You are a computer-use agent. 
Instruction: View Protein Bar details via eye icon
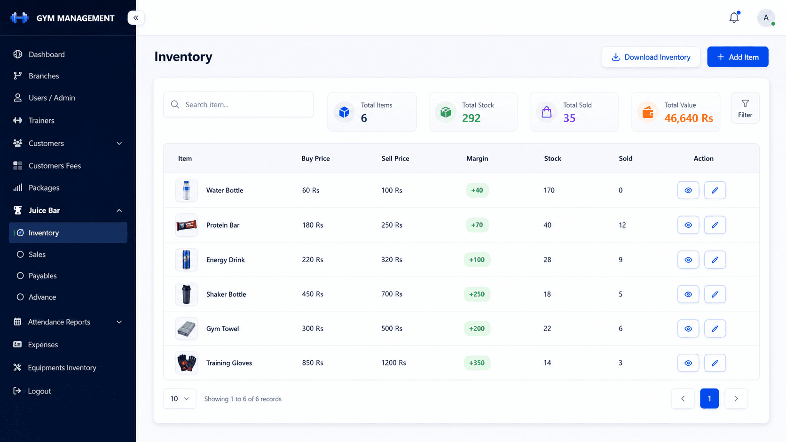click(x=688, y=225)
